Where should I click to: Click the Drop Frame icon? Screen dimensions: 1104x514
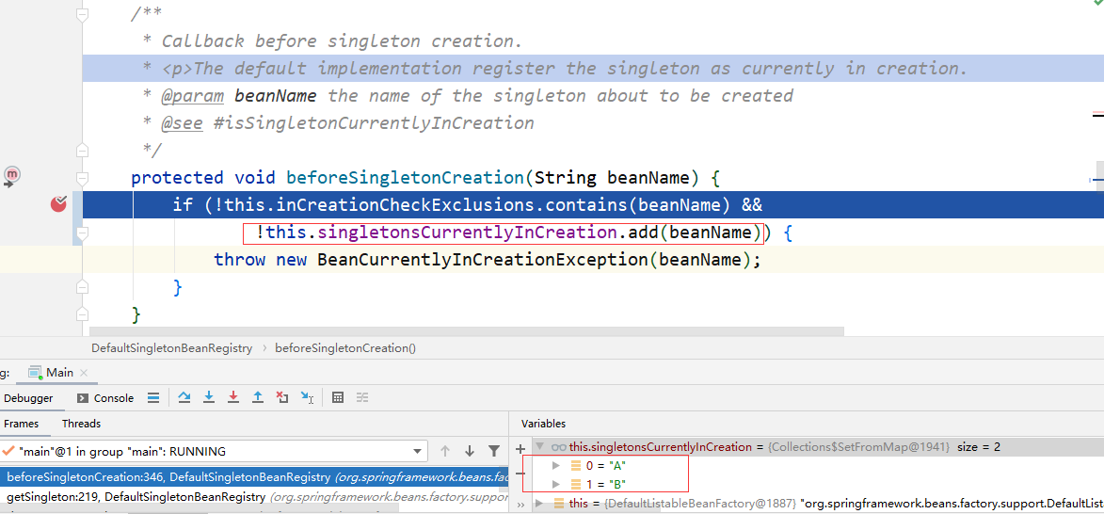click(282, 398)
